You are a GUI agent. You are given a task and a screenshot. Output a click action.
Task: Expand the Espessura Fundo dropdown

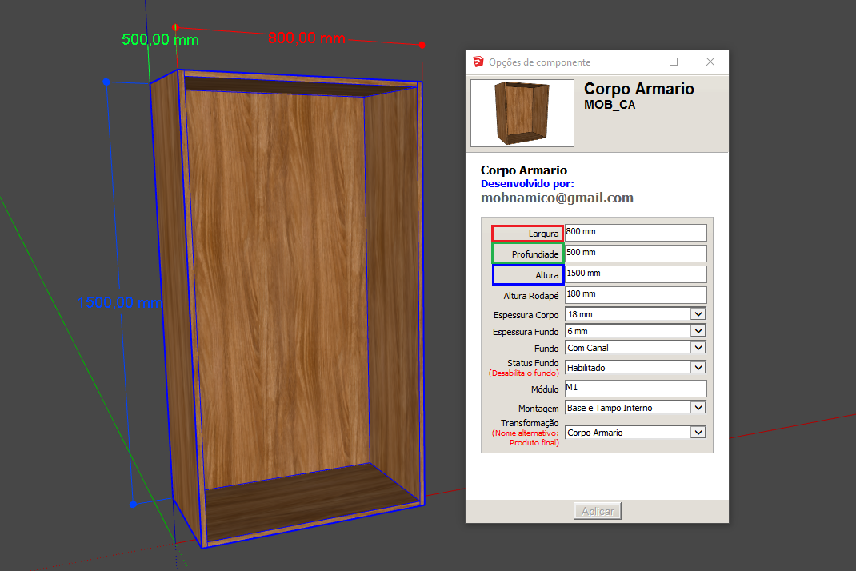pyautogui.click(x=698, y=331)
